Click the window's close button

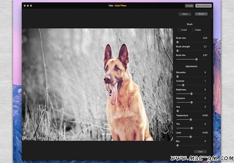coord(25,6)
